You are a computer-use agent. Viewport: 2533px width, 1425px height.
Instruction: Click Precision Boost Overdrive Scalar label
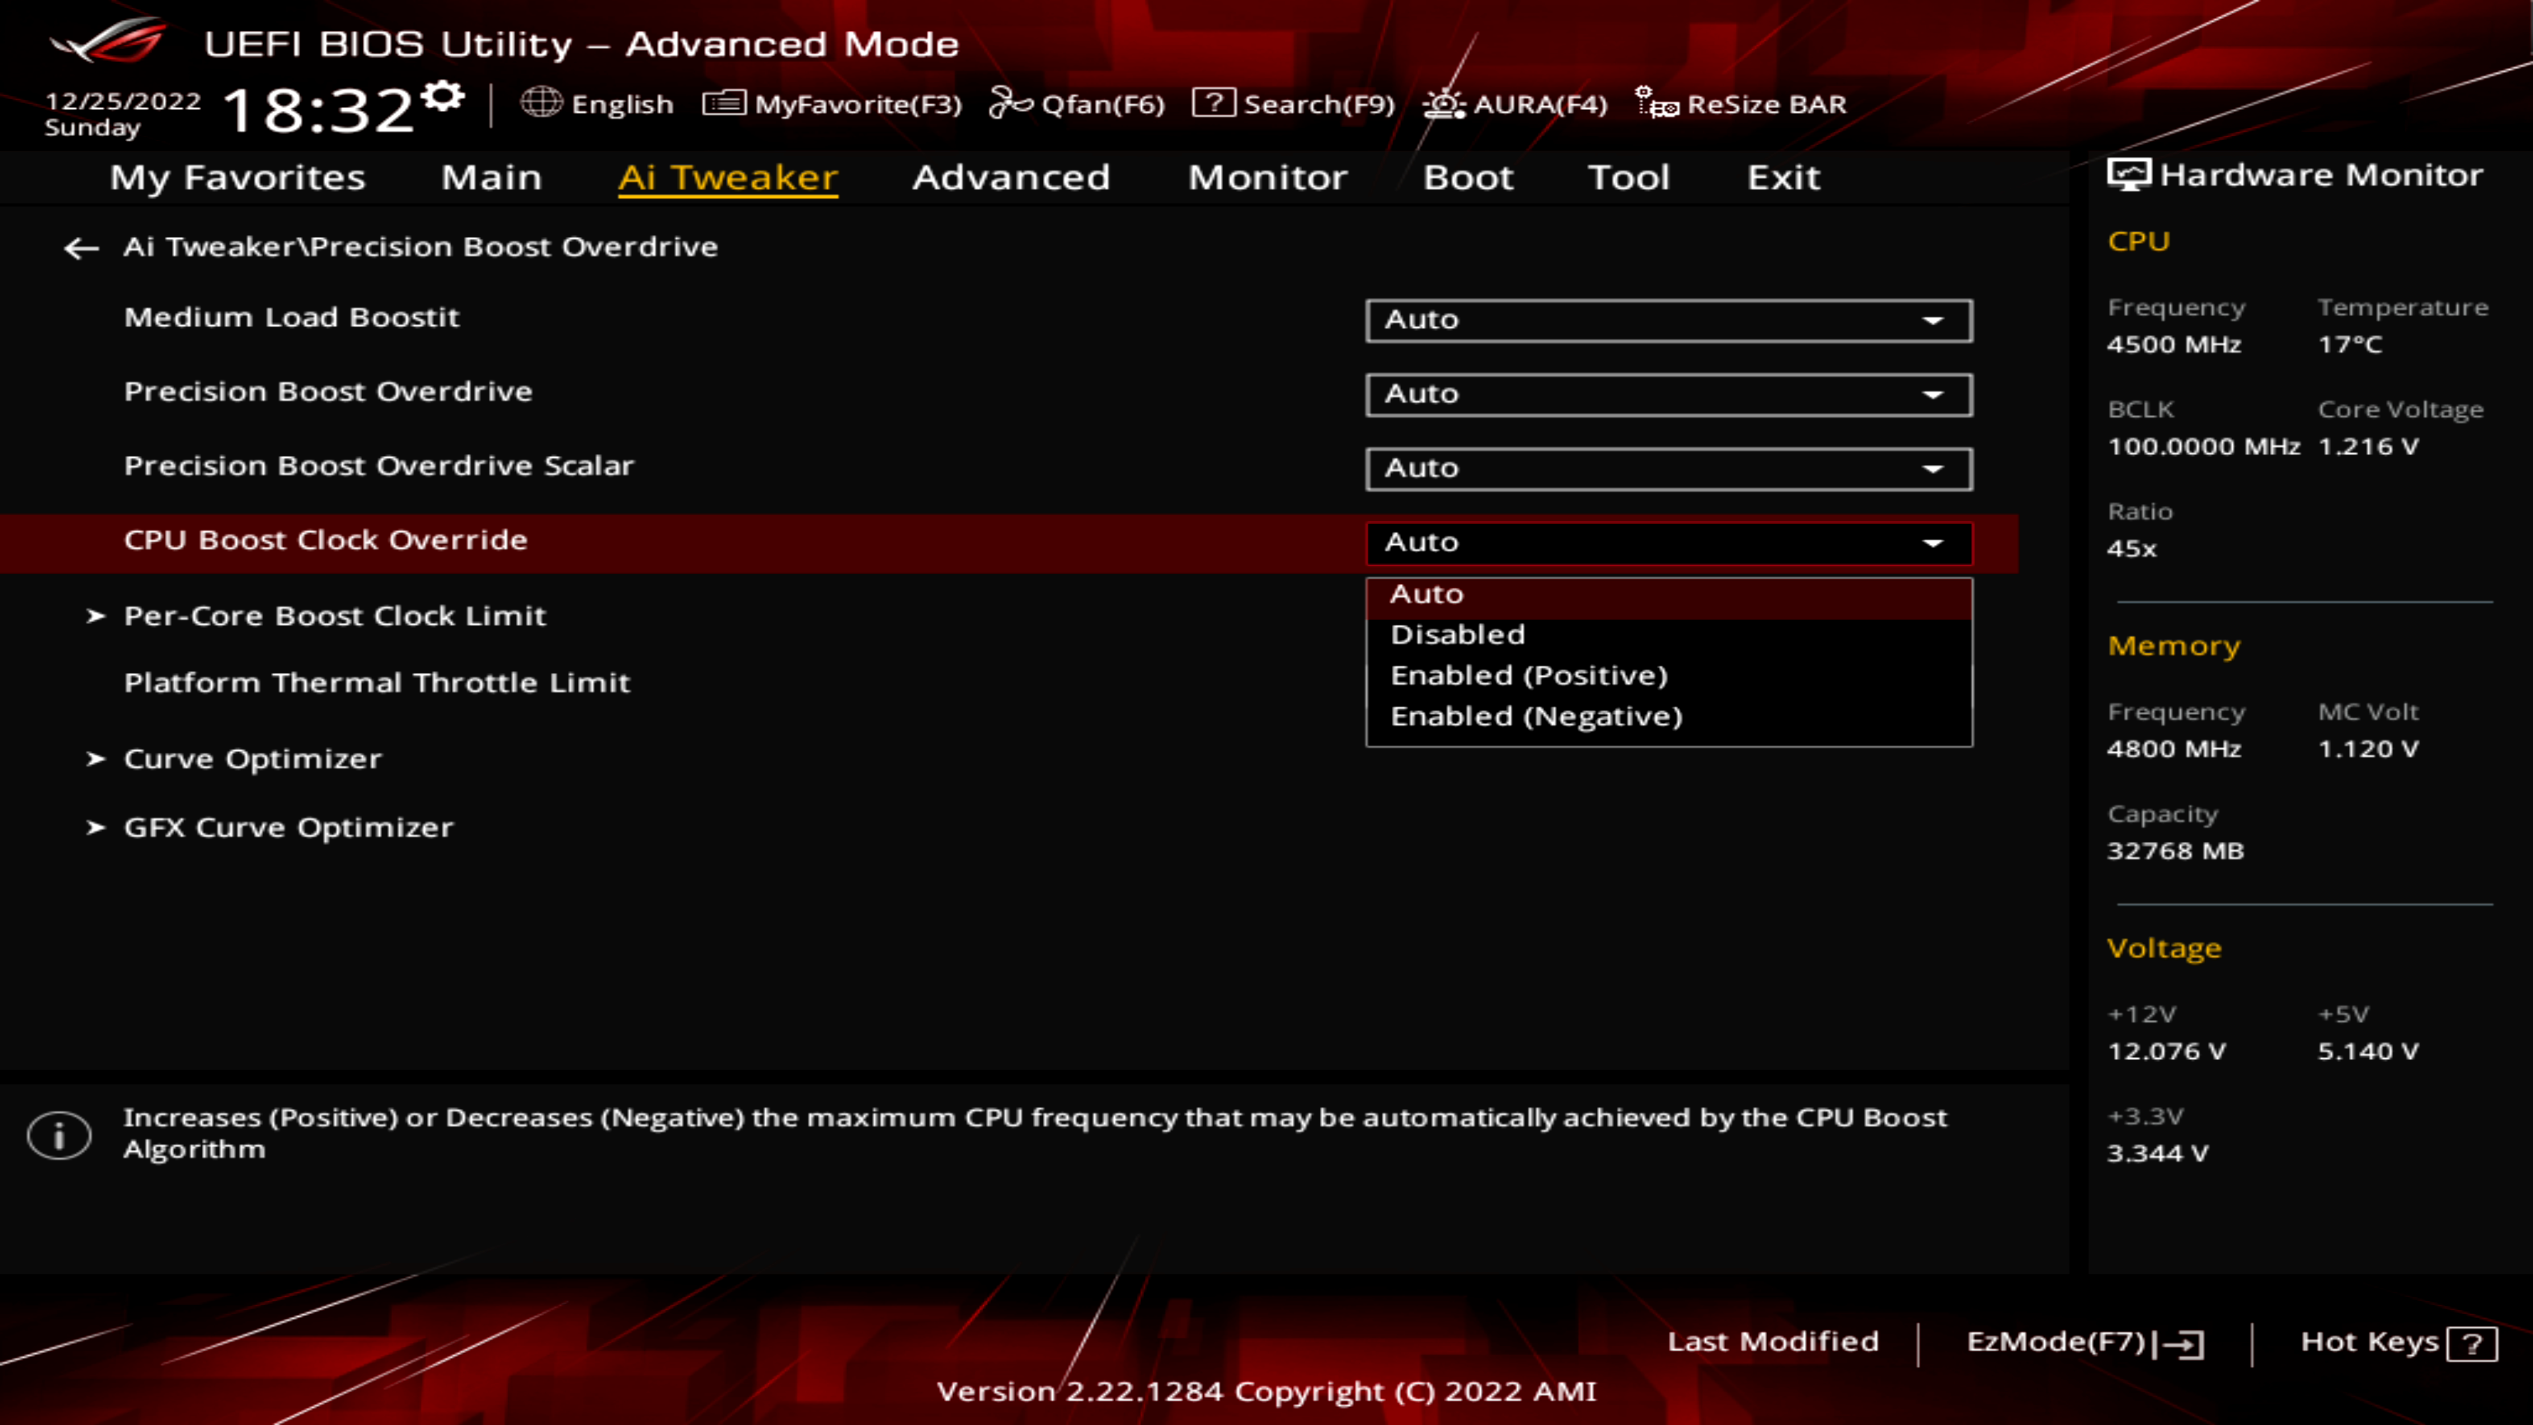coord(379,466)
